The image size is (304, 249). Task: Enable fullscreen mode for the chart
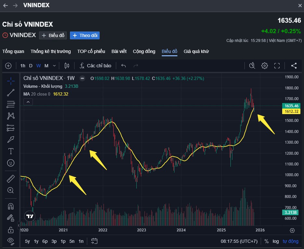coord(277,66)
